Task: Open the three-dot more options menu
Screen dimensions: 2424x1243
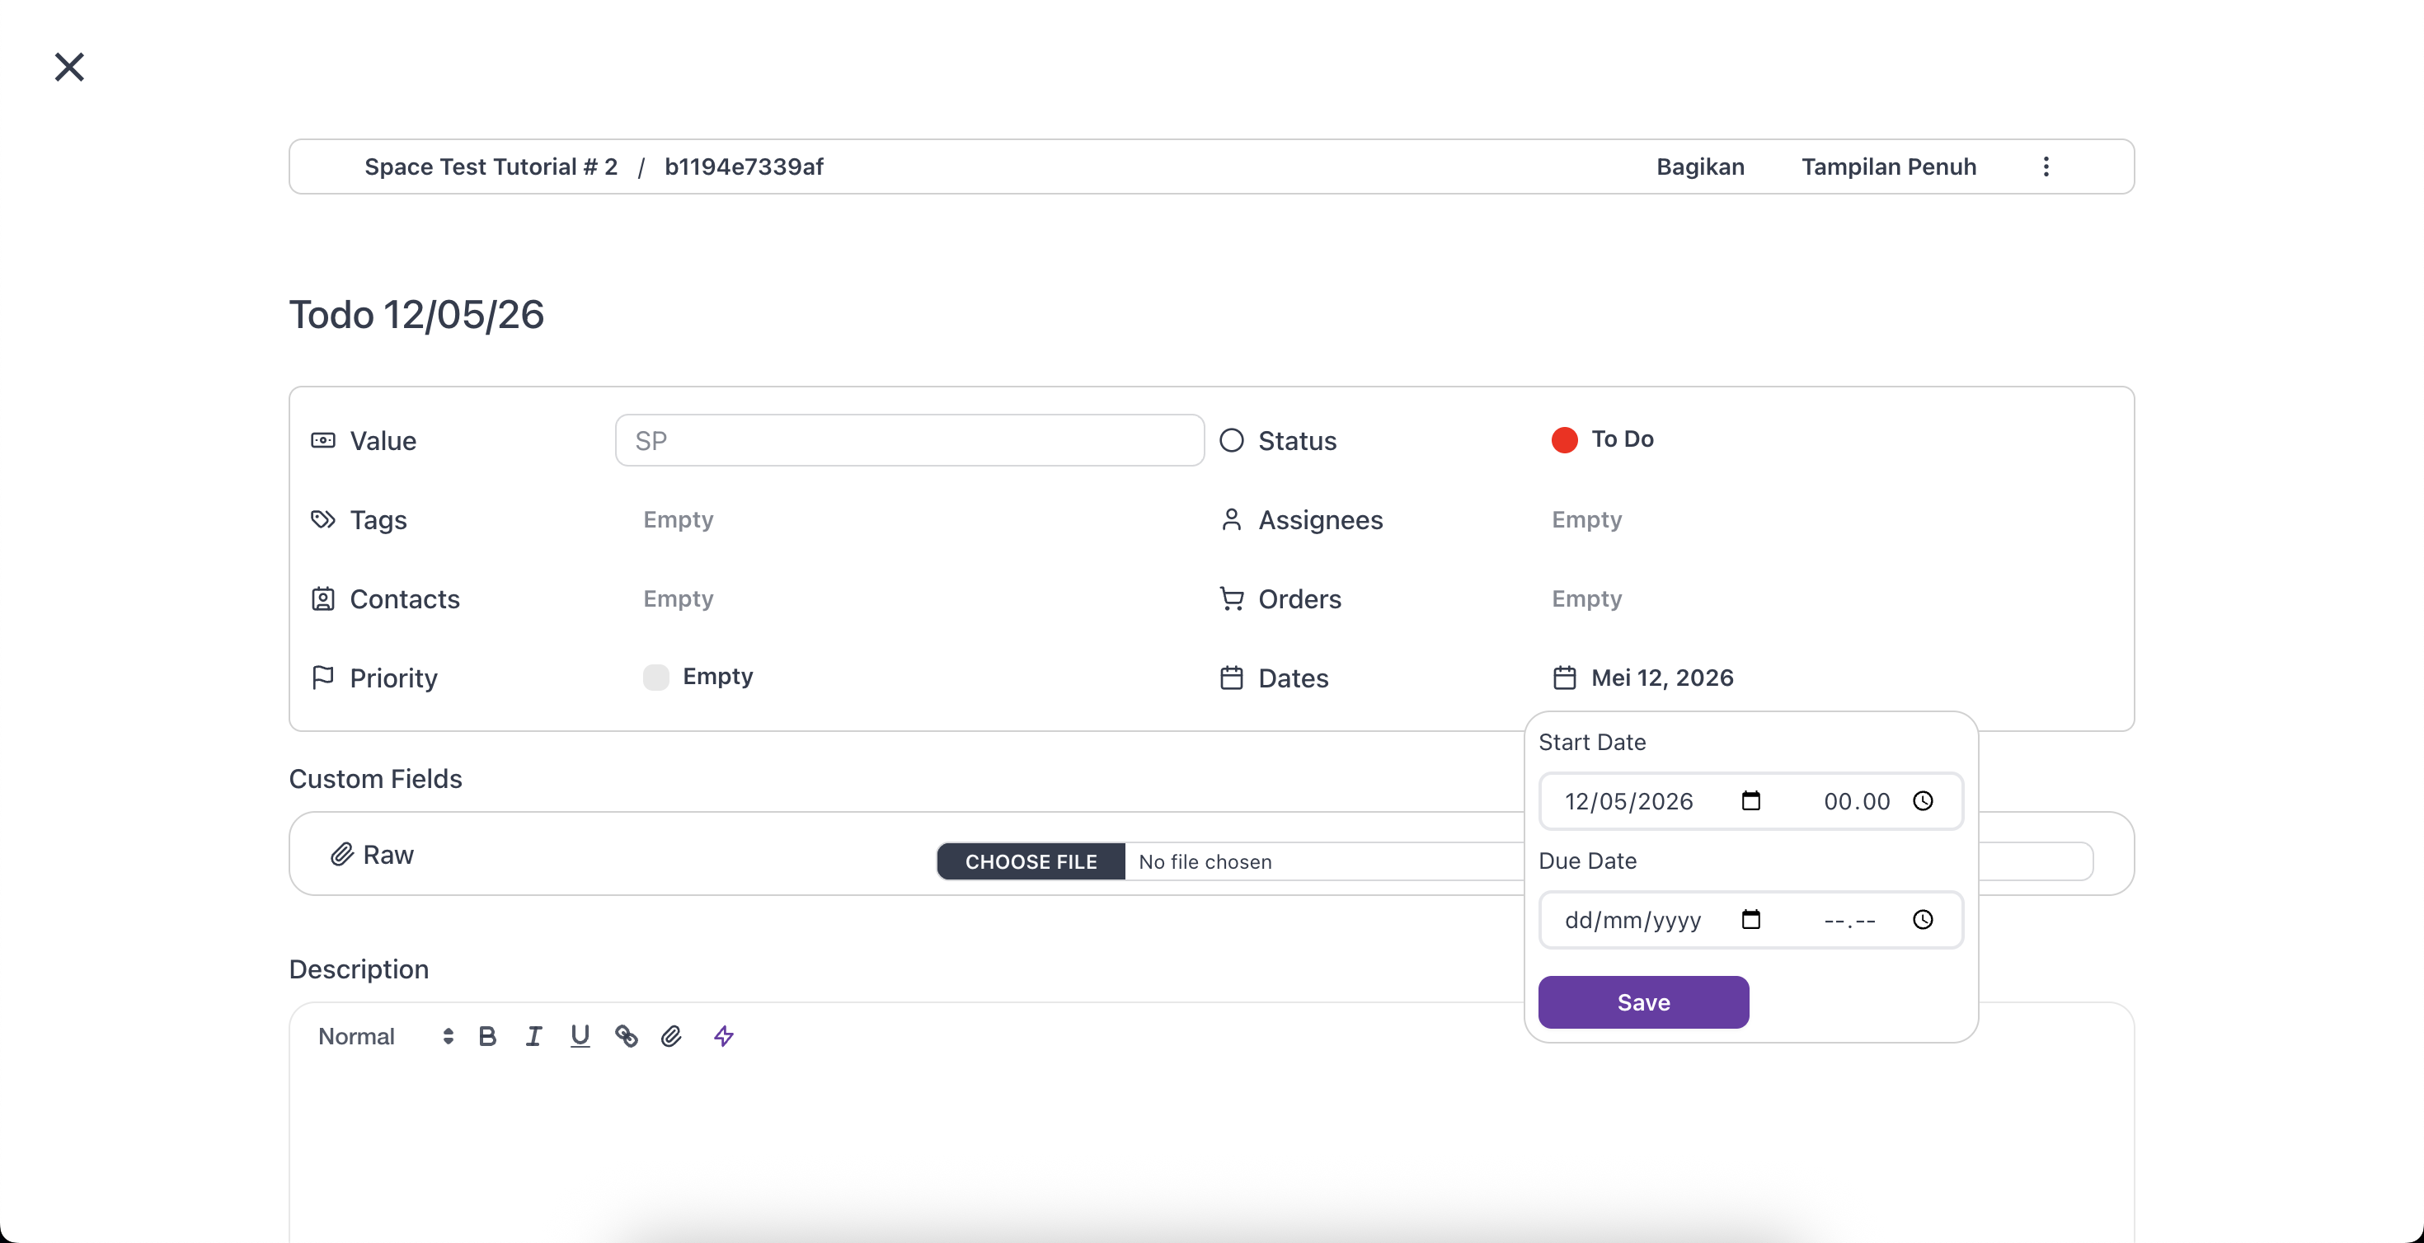Action: [x=2046, y=167]
